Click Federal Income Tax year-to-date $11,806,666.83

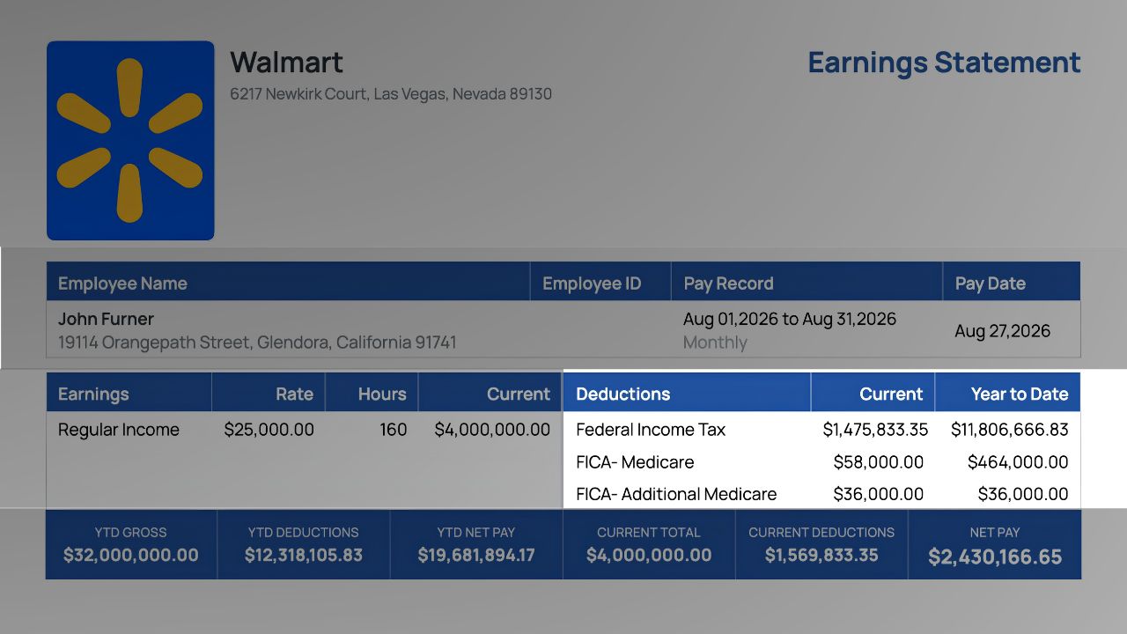(x=1010, y=430)
